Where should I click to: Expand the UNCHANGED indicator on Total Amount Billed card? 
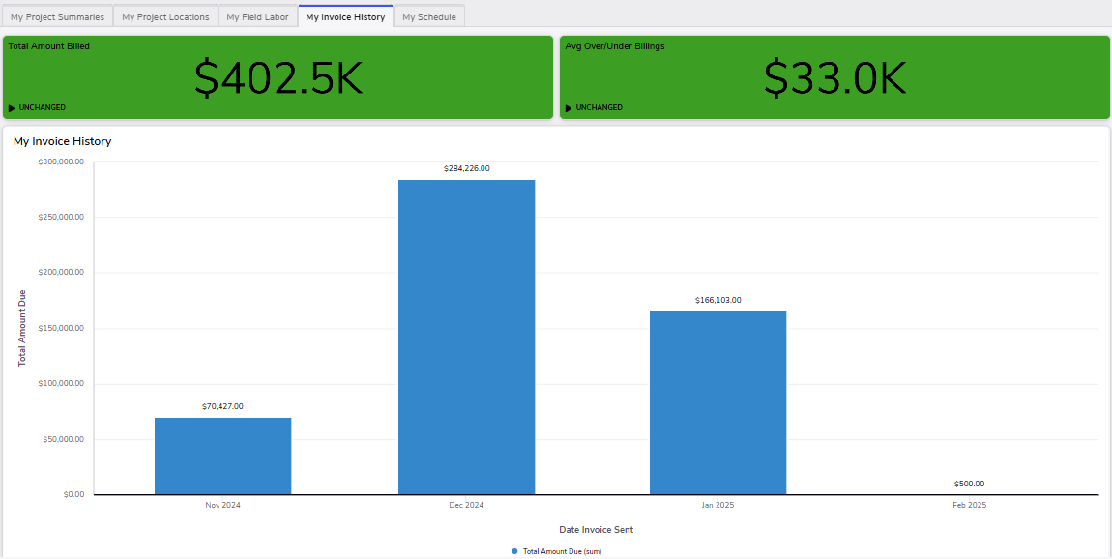[x=37, y=107]
